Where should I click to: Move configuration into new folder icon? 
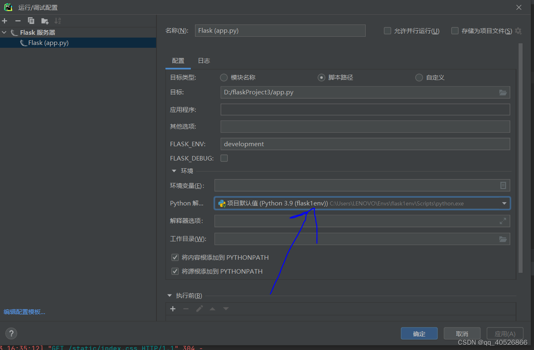45,21
